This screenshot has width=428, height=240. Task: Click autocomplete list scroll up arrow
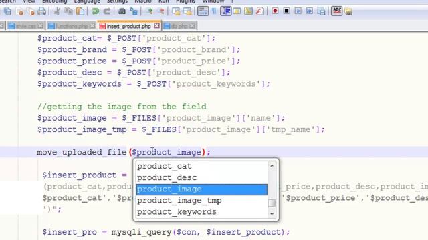click(x=272, y=165)
